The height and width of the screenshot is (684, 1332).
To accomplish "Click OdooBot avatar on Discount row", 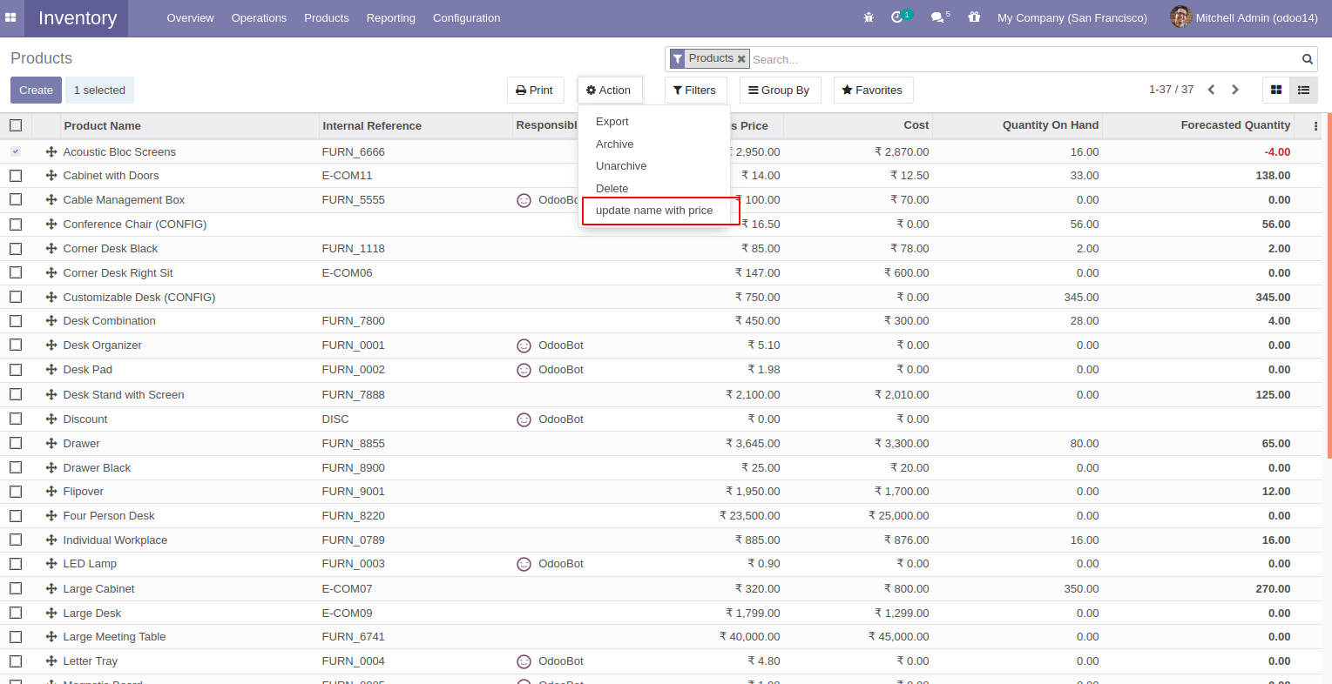I will [x=524, y=419].
